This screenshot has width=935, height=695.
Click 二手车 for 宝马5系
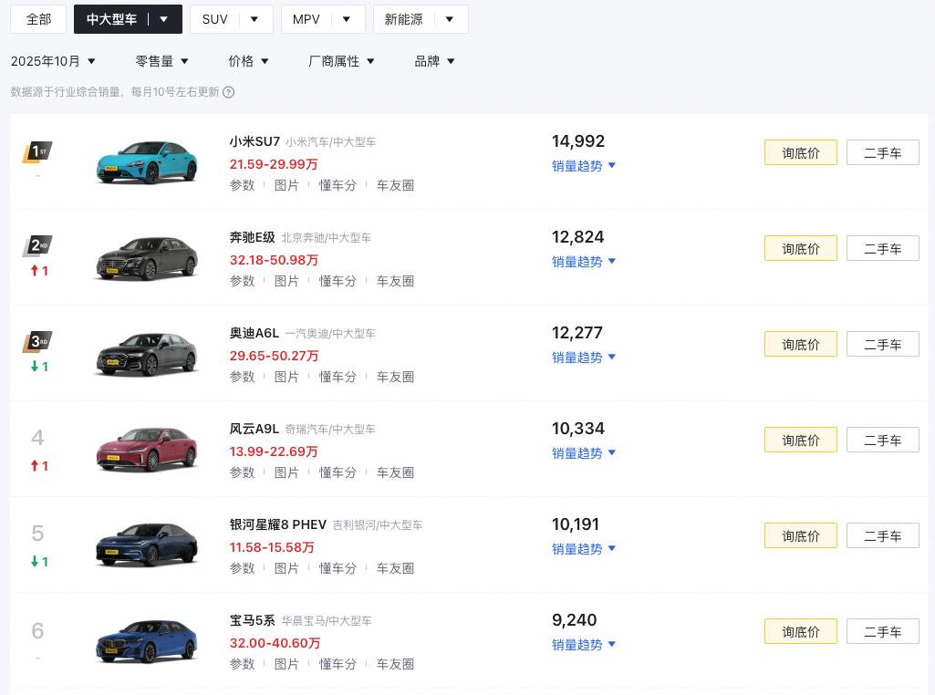(x=882, y=631)
